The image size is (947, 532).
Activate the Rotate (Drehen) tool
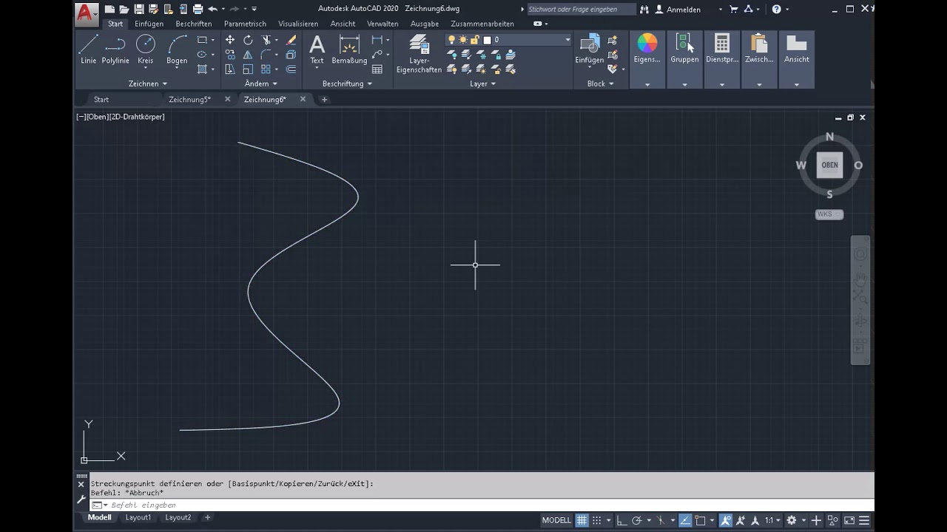(248, 40)
